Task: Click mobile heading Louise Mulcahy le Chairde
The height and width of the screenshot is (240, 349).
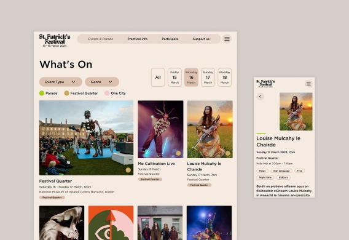Action: [x=278, y=142]
